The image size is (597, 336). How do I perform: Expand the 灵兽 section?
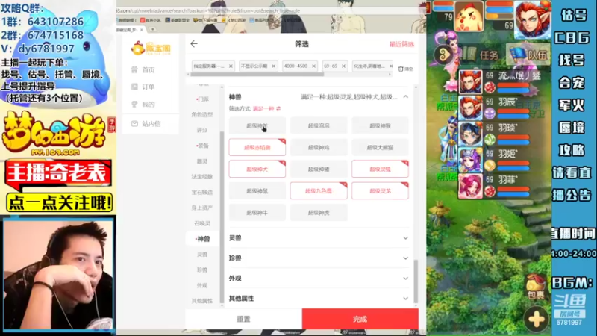click(x=319, y=238)
